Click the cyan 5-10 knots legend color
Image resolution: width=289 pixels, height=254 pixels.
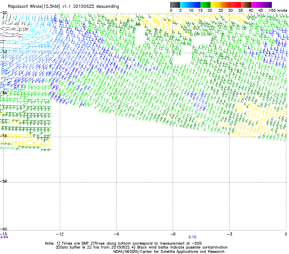185,5
